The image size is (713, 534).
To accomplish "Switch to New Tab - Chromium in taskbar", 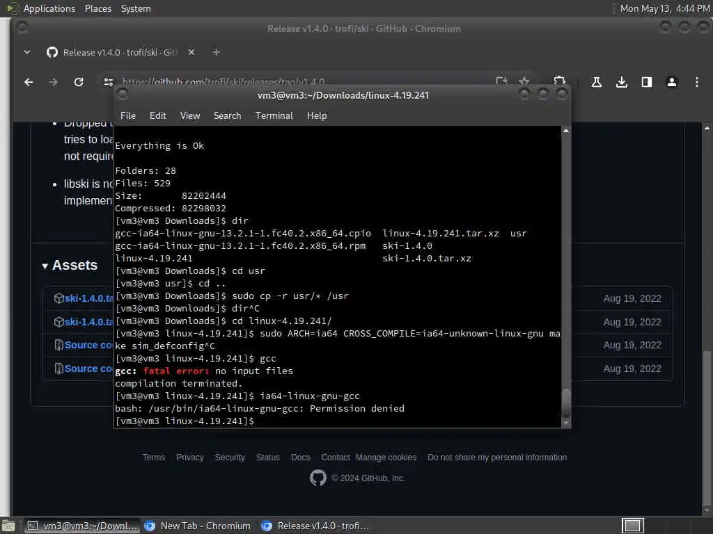I will [198, 526].
